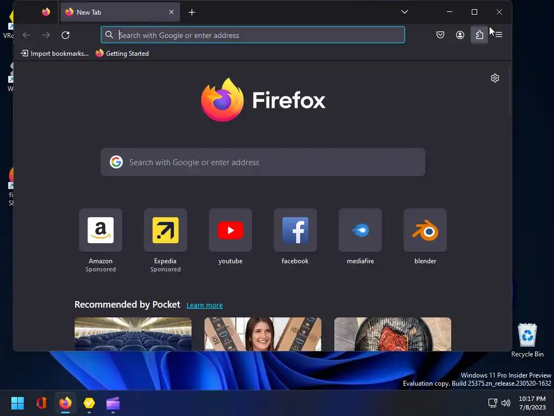Open the application hamburger menu
This screenshot has width=554, height=416.
(x=498, y=35)
